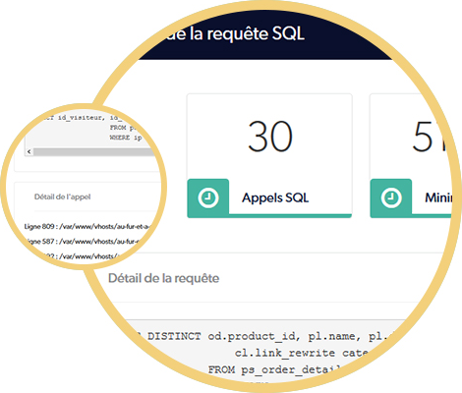Viewport: 462px width, 393px height.
Task: Click the Détail de la requête heading
Action: 163,278
